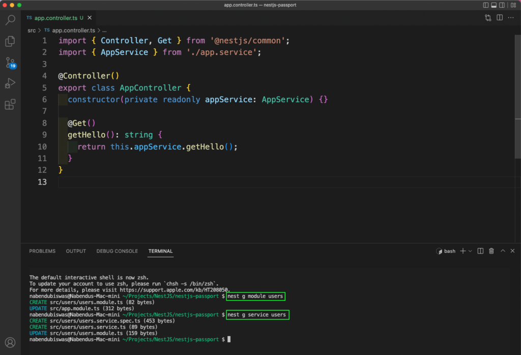Open the Explorer files icon
Viewport: 521px width, 355px height.
(10, 41)
